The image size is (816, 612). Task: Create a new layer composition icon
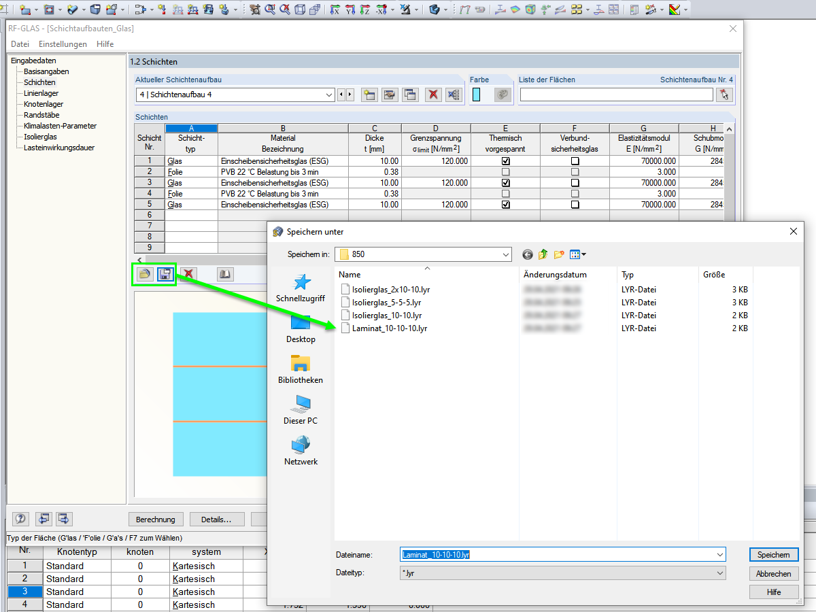pyautogui.click(x=369, y=95)
